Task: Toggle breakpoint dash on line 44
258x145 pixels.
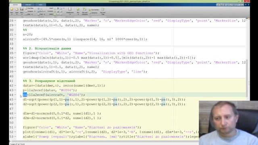Action: 15,95
